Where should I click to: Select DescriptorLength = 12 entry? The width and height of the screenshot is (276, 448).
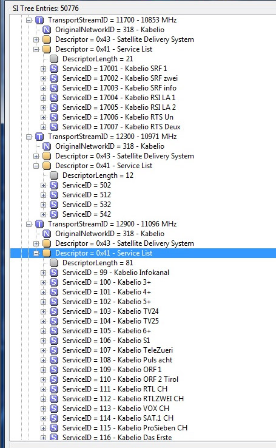click(x=98, y=175)
